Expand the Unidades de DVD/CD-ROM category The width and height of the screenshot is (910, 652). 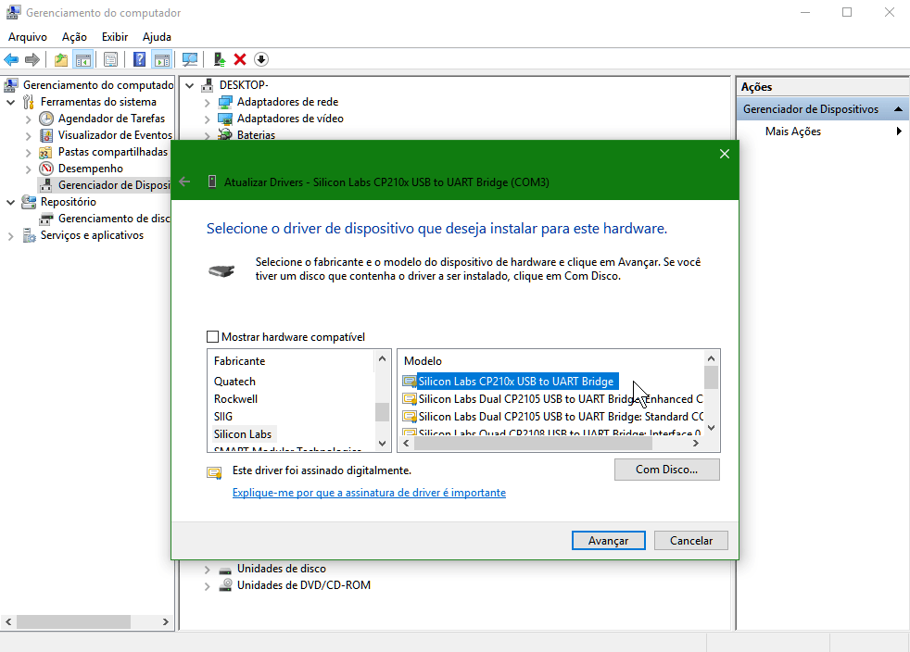208,586
